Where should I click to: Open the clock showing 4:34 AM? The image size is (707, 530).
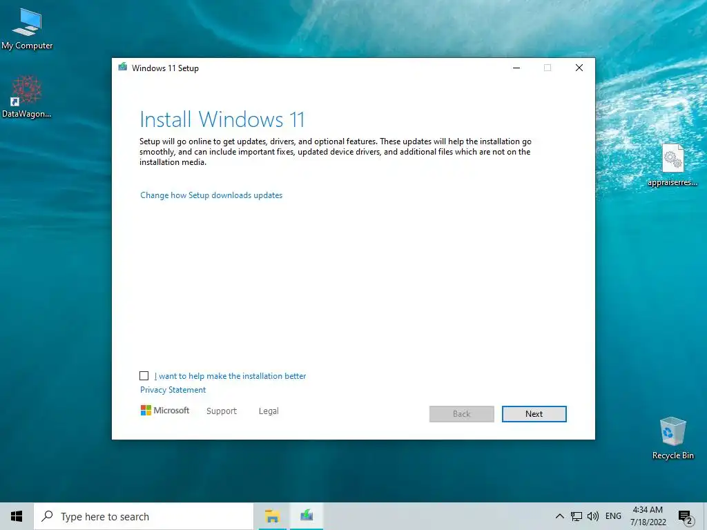[x=648, y=516]
